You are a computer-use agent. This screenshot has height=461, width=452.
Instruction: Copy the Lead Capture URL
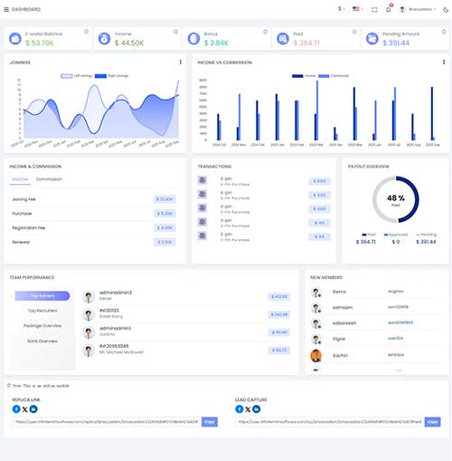click(432, 422)
